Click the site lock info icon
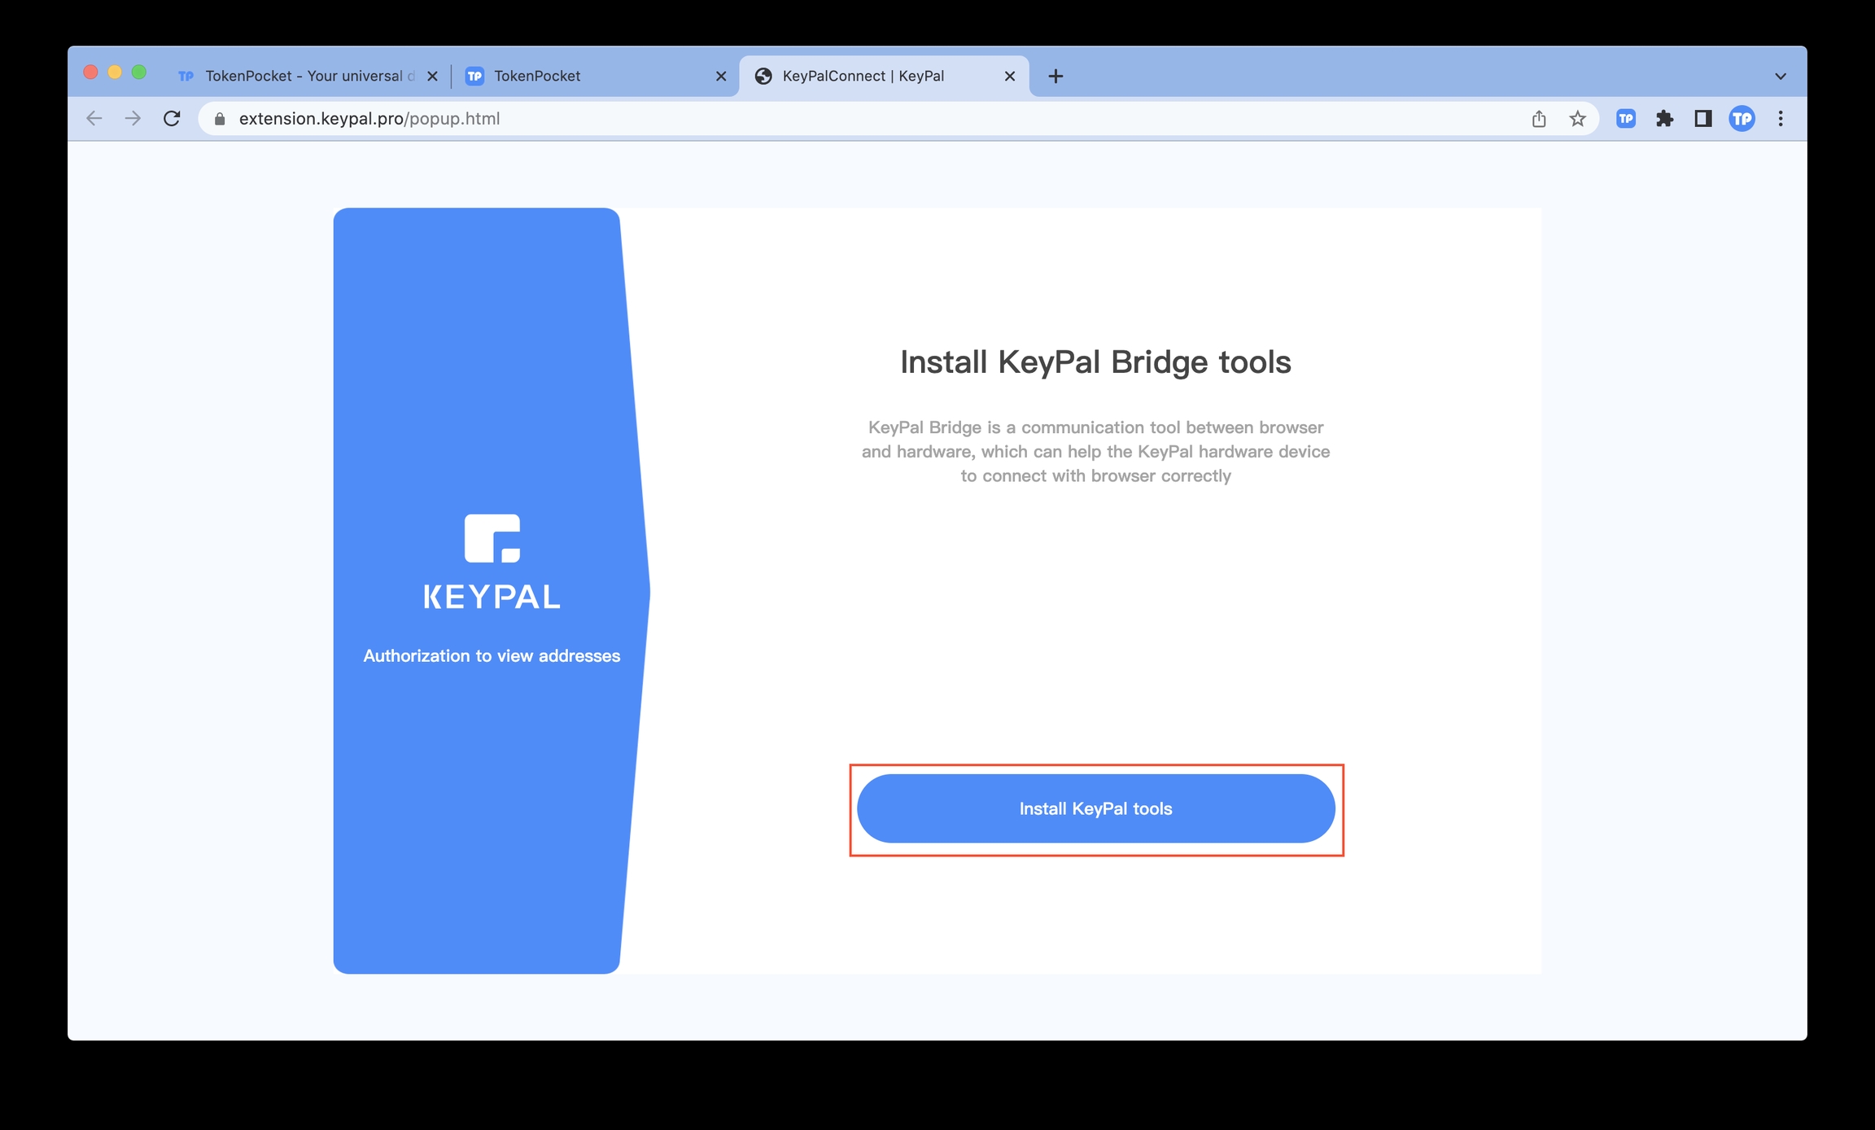The width and height of the screenshot is (1875, 1130). 220,119
